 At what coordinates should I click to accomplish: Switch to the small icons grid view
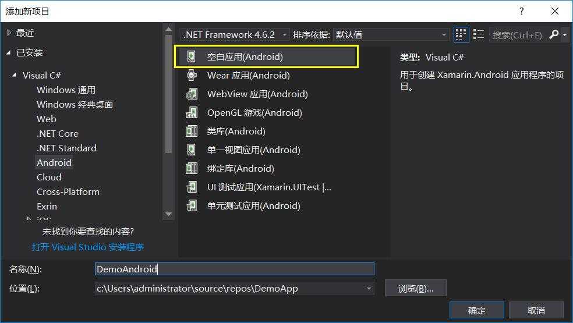[x=461, y=35]
